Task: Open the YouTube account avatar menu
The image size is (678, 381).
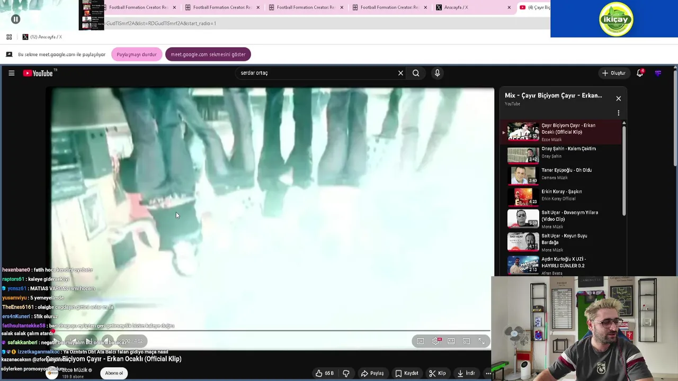Action: pyautogui.click(x=658, y=73)
